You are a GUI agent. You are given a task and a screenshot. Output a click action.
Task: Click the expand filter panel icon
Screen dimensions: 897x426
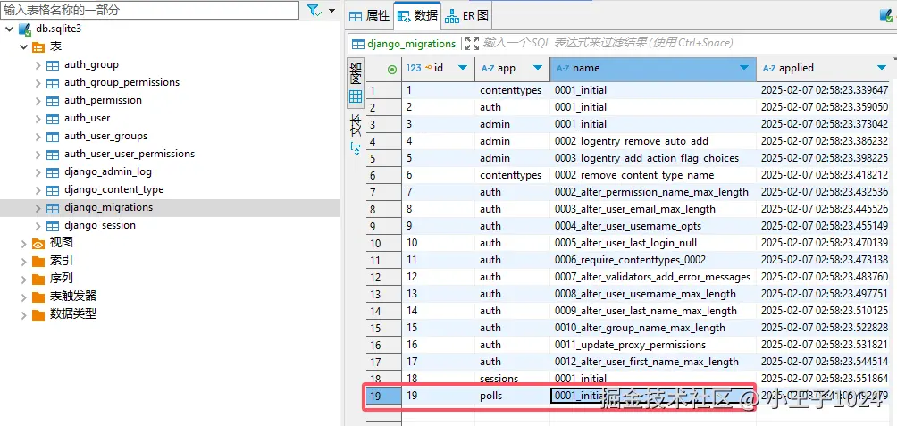click(x=472, y=44)
